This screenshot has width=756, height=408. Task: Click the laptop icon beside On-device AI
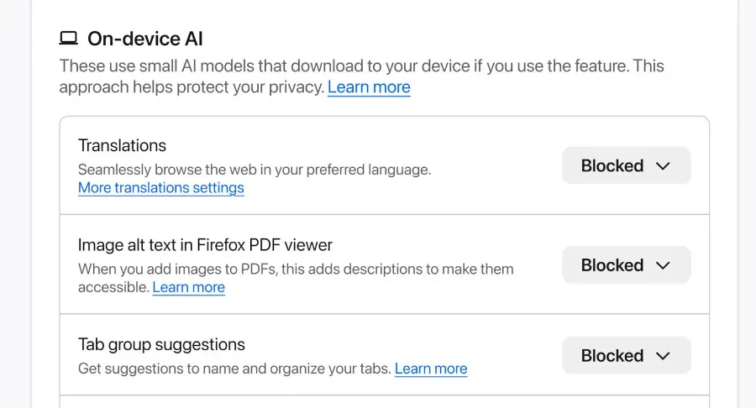69,38
